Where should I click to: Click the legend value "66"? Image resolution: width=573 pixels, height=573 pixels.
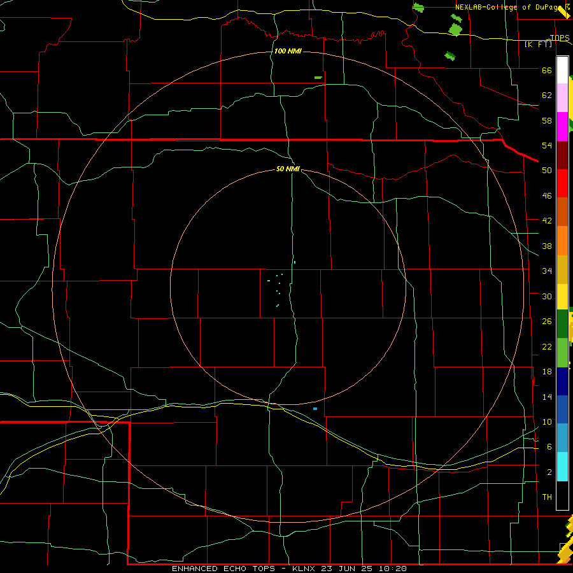click(547, 70)
